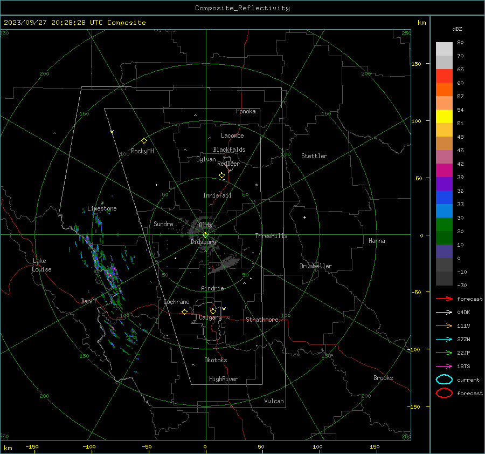Click the magenta 18TS arrow in legend
The width and height of the screenshot is (485, 454).
pyautogui.click(x=444, y=367)
